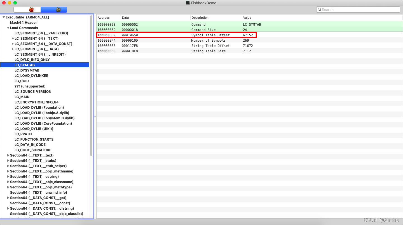Expand LC_SEGMENT_64 (__DATA) node

coord(13,49)
